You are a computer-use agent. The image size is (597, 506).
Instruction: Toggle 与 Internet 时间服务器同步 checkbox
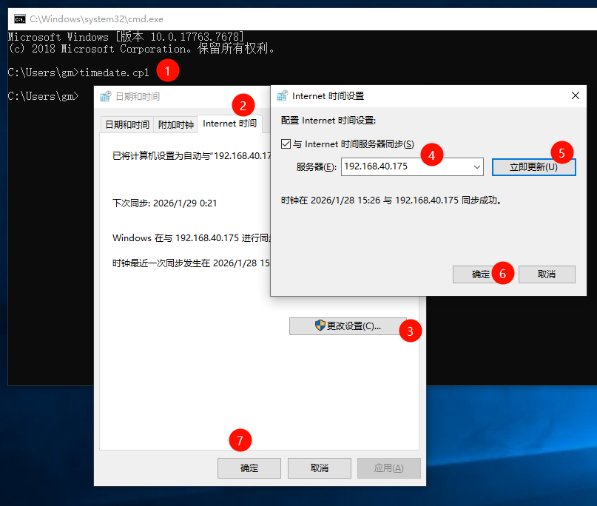tap(286, 144)
